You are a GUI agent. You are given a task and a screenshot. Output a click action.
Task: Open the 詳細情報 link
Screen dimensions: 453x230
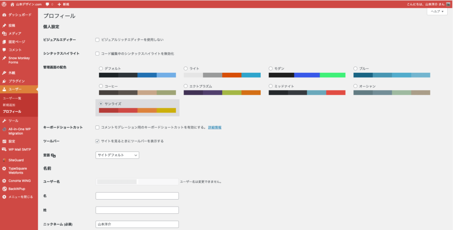click(x=215, y=128)
